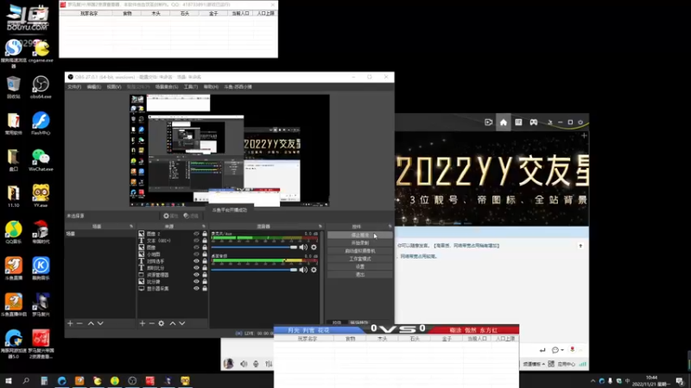Click the red microphone icon in YY chat toolbar

tap(572, 349)
